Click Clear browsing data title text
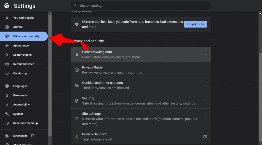262x145 pixels. 97,52
